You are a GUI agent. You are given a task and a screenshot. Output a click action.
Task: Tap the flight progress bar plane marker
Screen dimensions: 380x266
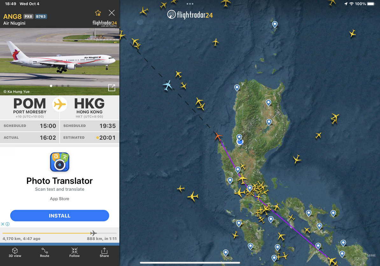93,233
